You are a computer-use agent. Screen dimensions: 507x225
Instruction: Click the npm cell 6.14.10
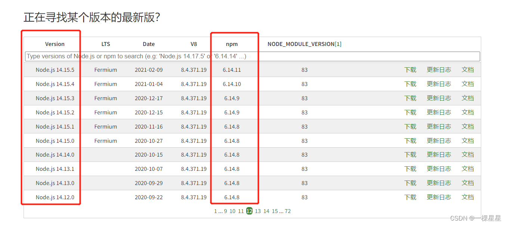coord(232,84)
